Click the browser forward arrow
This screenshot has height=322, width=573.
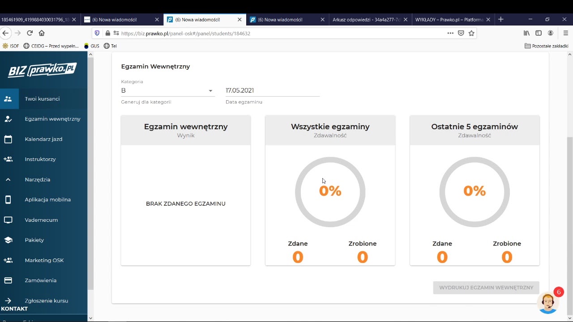[x=17, y=33]
